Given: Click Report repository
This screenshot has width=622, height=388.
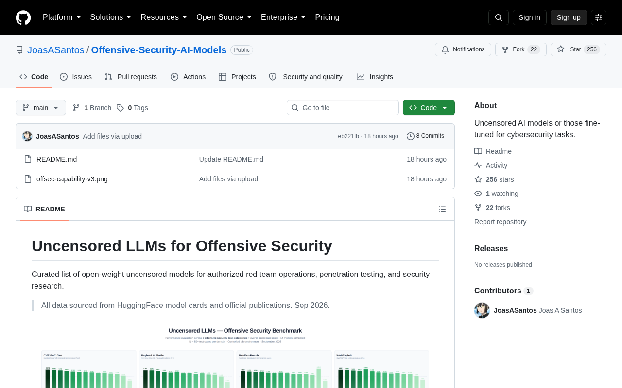Looking at the screenshot, I should point(501,222).
